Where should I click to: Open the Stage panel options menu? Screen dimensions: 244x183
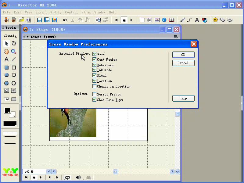click(x=176, y=37)
